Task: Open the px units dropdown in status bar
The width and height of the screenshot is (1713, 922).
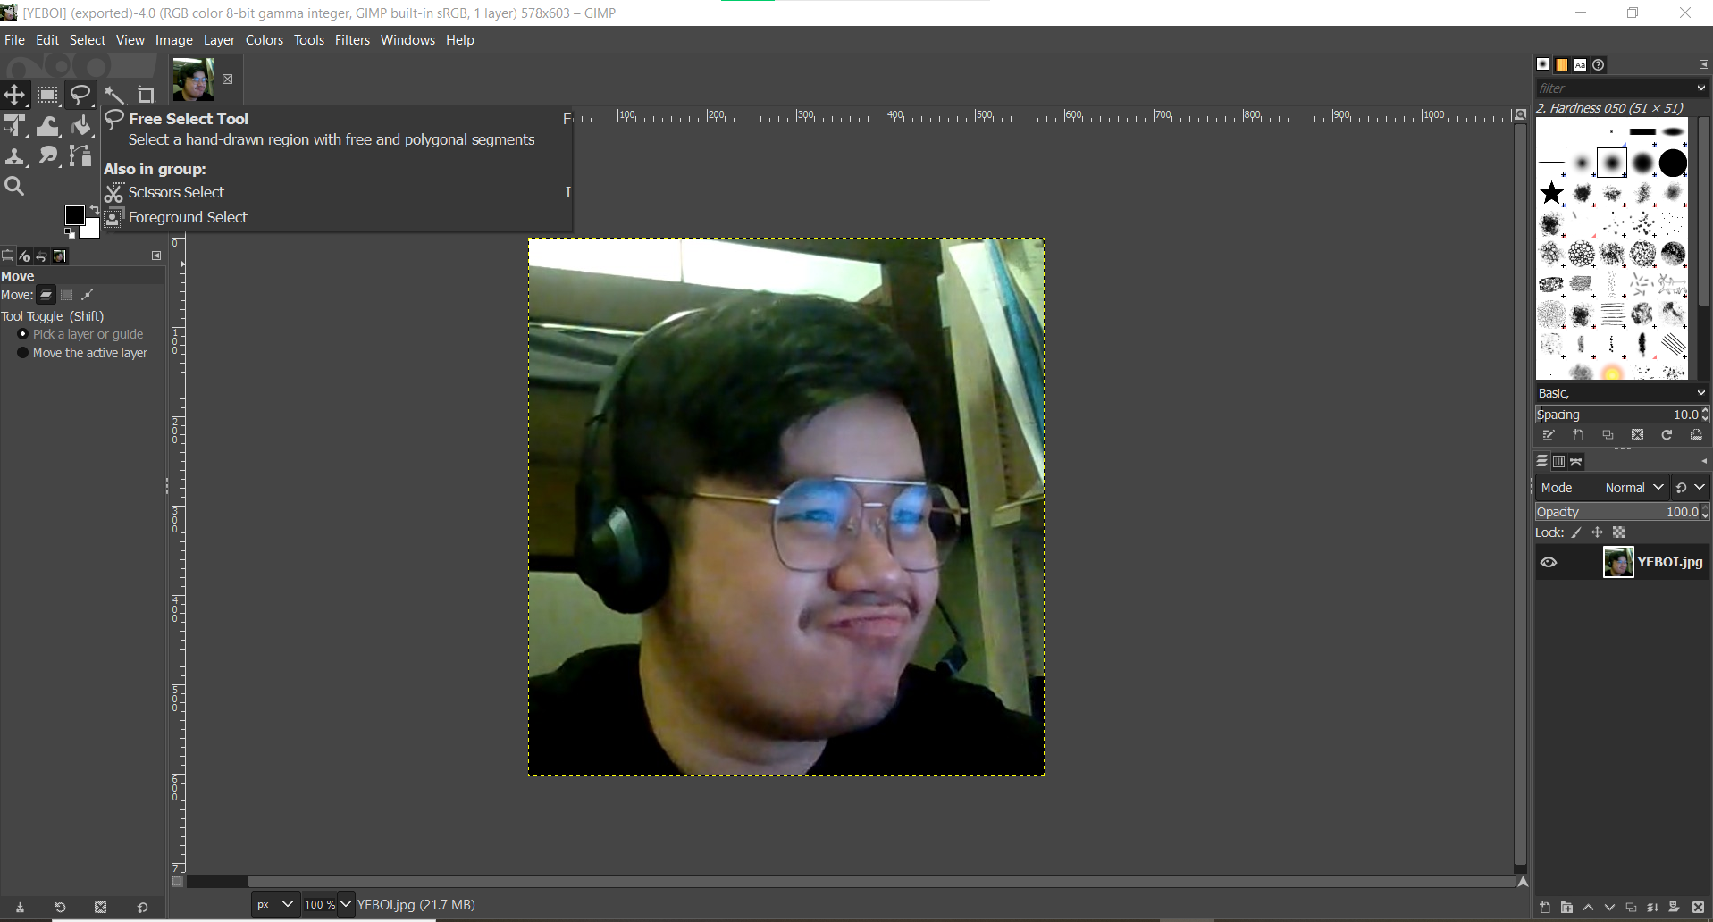Action: (275, 904)
